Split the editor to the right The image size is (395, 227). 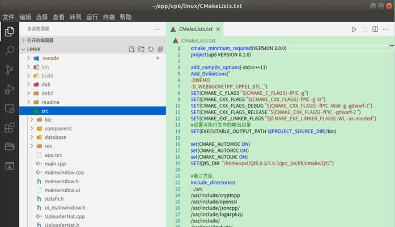click(375, 30)
